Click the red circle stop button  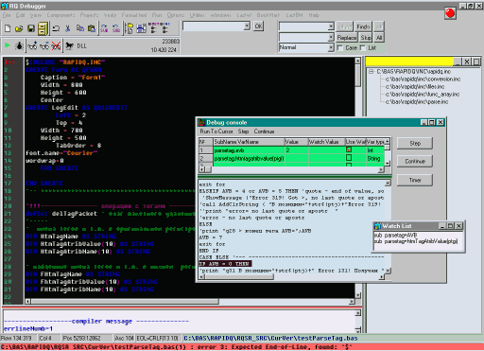point(450,13)
